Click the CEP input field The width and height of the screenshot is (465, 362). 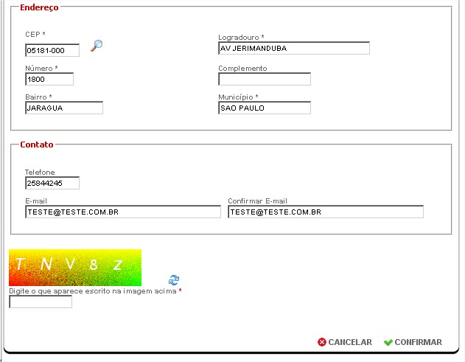pyautogui.click(x=52, y=51)
